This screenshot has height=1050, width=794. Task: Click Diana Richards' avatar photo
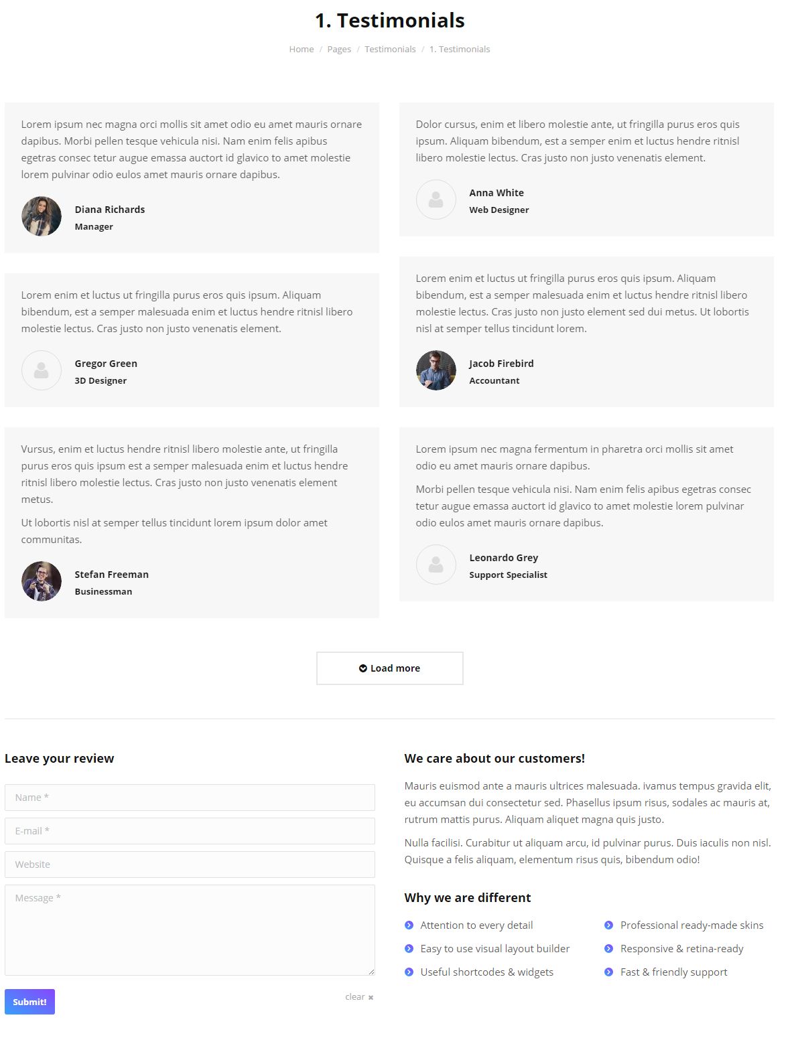pyautogui.click(x=42, y=216)
